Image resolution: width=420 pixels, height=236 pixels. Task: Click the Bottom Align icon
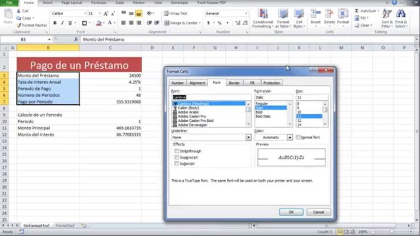(x=139, y=13)
